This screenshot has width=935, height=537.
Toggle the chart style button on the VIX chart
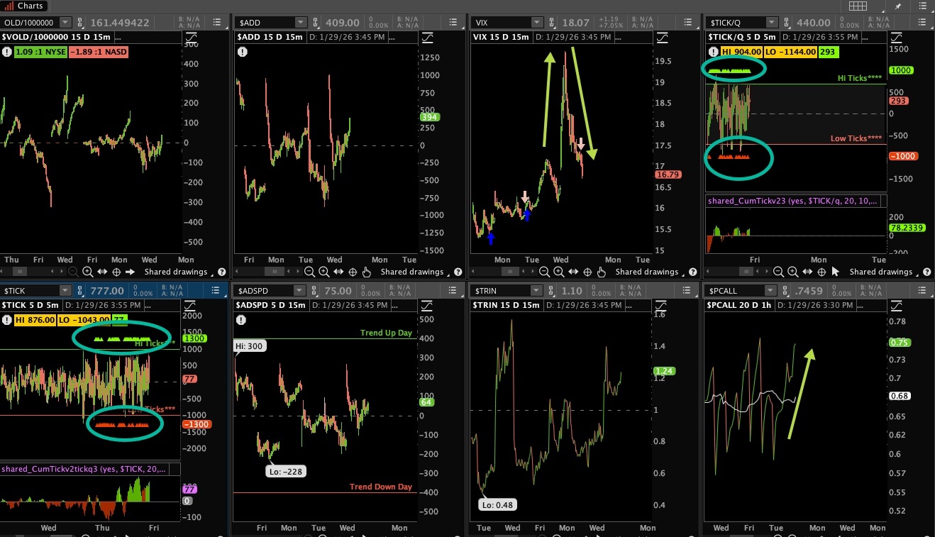(661, 37)
